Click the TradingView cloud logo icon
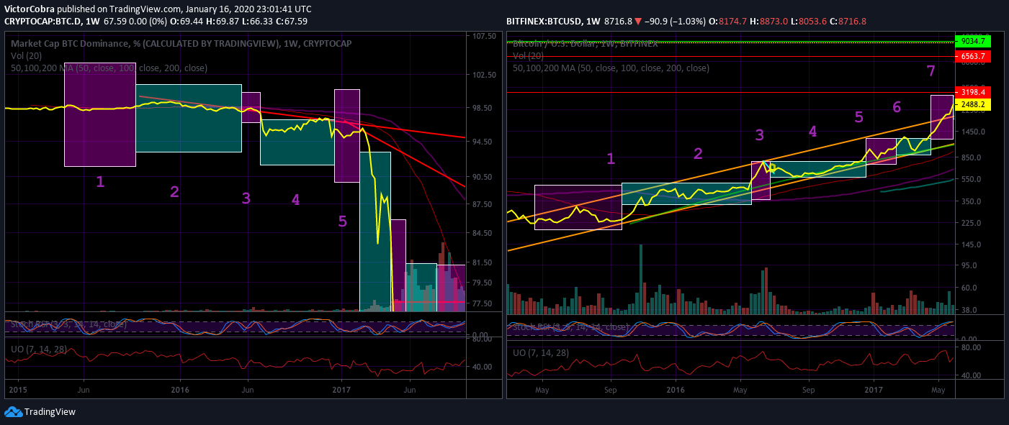 (13, 412)
